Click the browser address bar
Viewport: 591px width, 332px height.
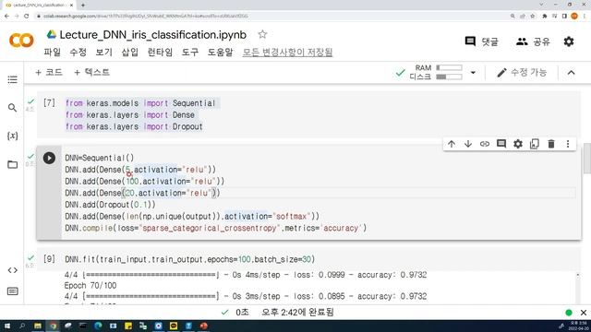point(271,17)
